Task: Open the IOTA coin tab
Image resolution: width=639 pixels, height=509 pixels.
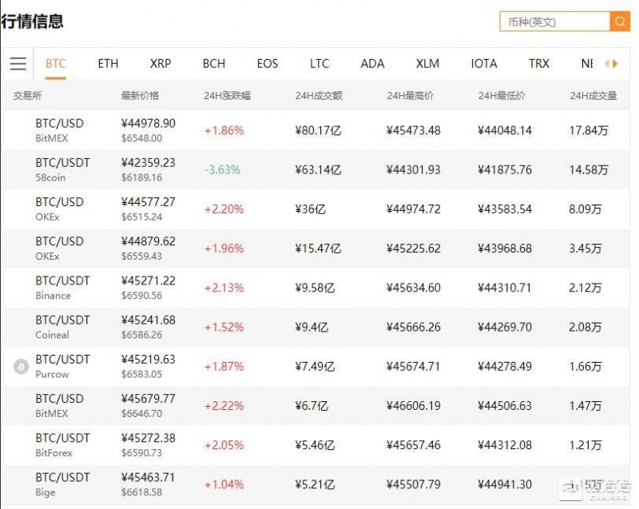Action: point(484,64)
